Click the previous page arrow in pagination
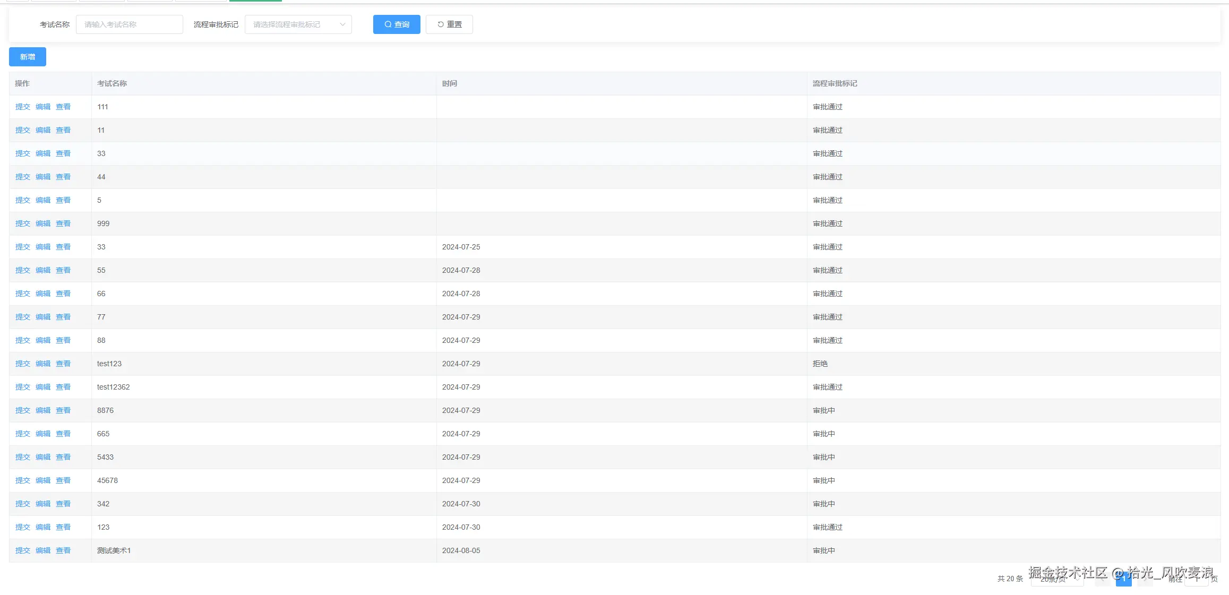1229x595 pixels. tap(1102, 580)
